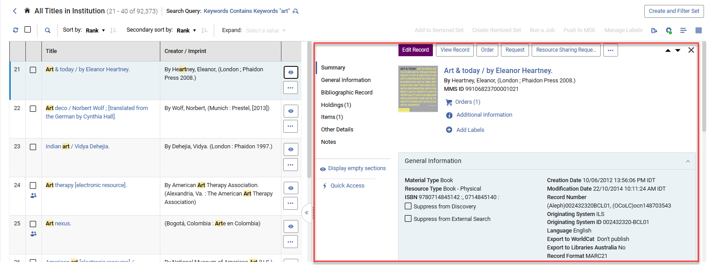Toggle preview eye for Indian art row
Image resolution: width=708 pixels, height=265 pixels.
coord(291,150)
